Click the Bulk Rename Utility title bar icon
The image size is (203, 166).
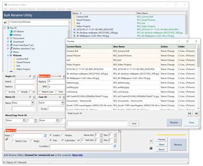click(x=6, y=5)
